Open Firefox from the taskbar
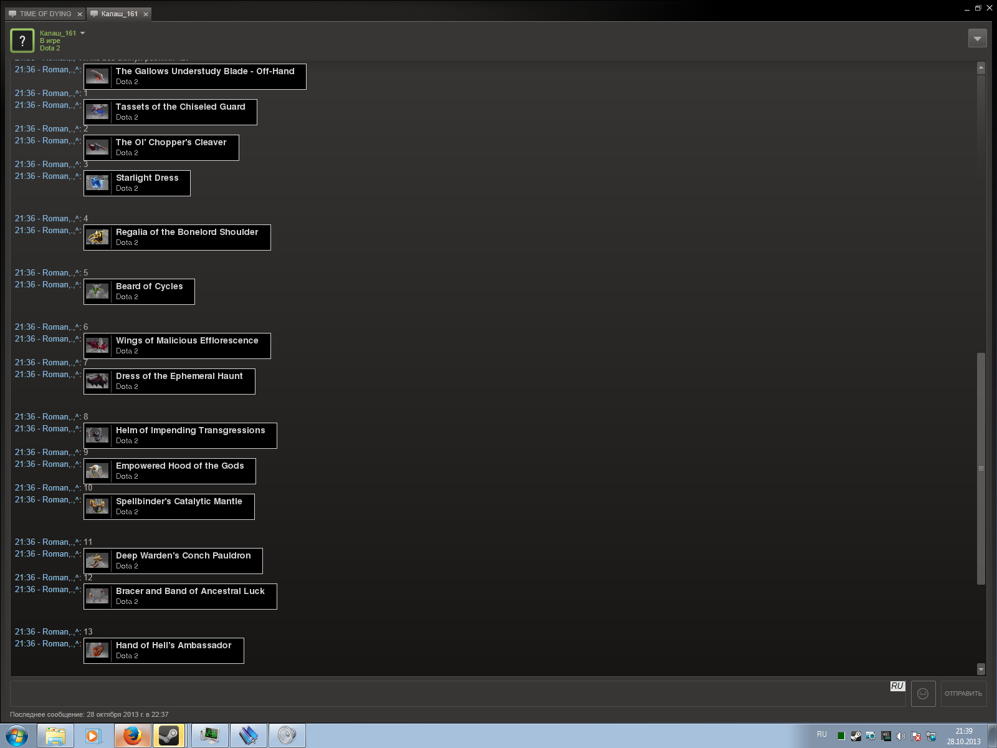 coord(132,736)
